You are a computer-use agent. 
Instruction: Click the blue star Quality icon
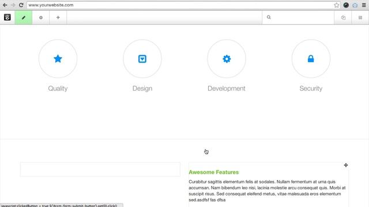pyautogui.click(x=58, y=59)
